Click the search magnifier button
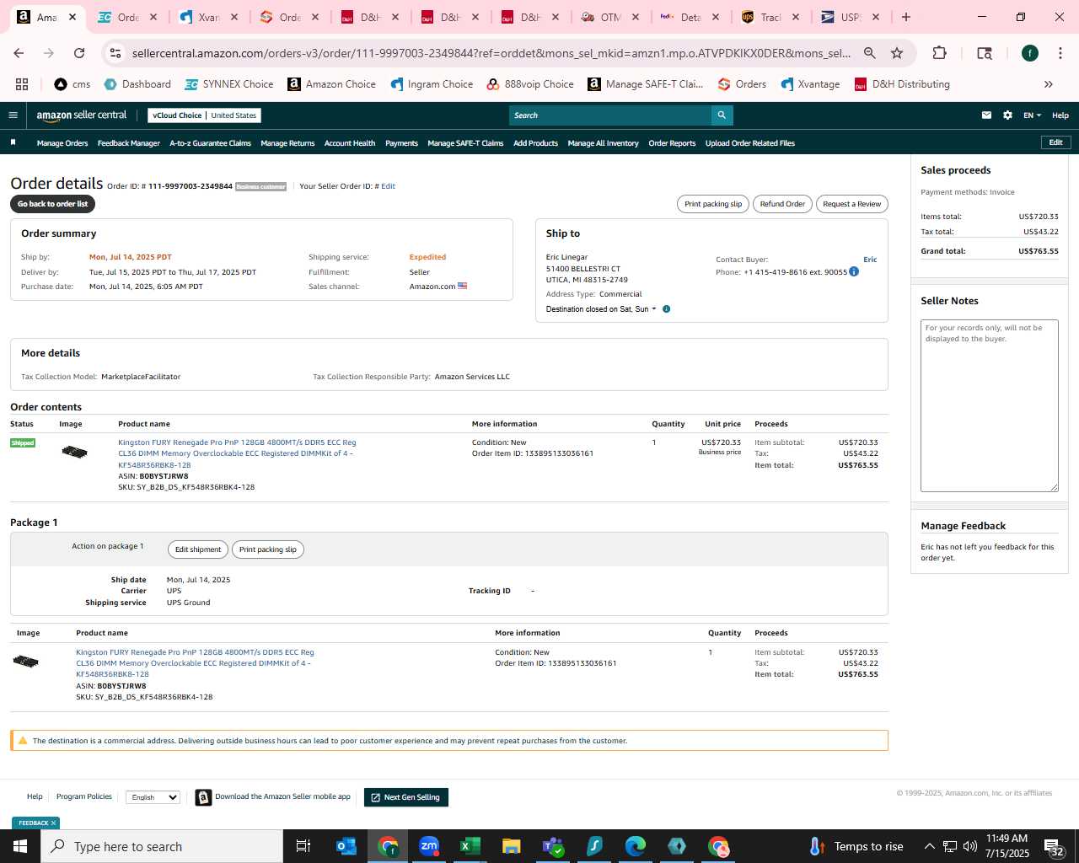 722,115
